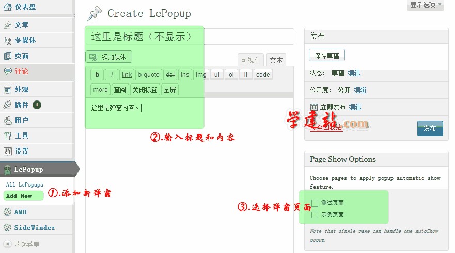Open the 外观 menu label
The image size is (455, 253).
point(22,90)
